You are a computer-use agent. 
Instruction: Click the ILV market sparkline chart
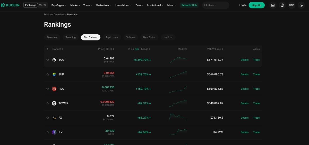[x=178, y=132]
